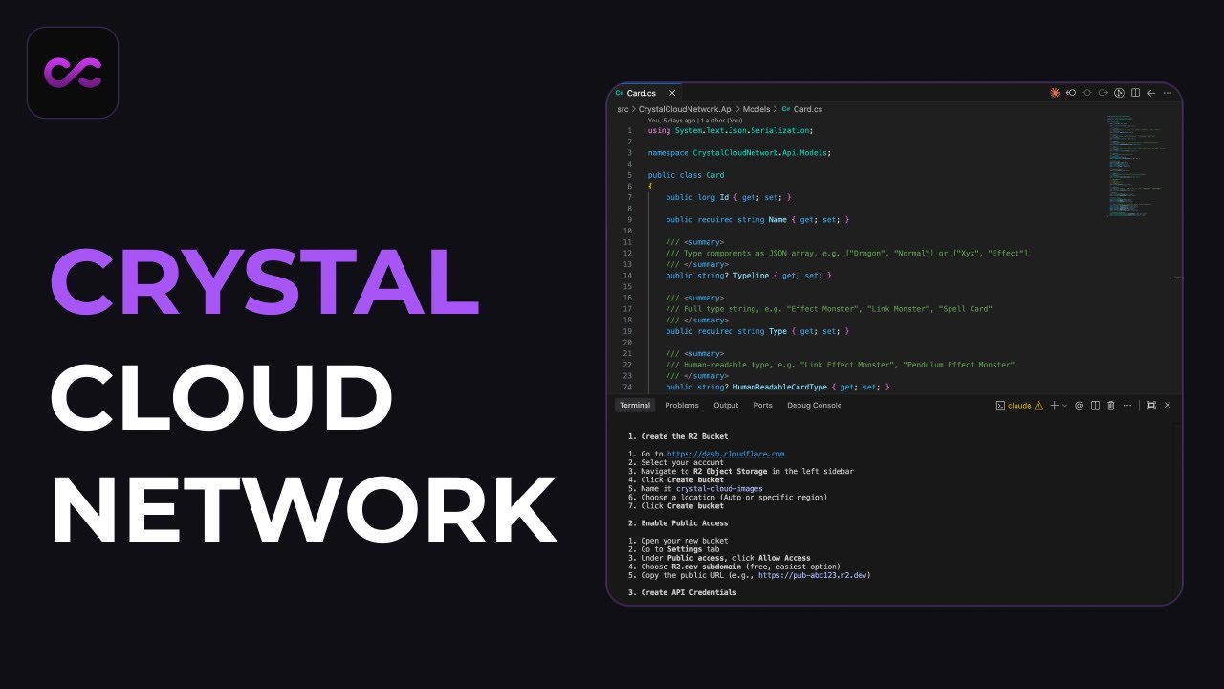Click the 'public required string Name' line
Screen dimensions: 1224x689
pyautogui.click(x=757, y=220)
